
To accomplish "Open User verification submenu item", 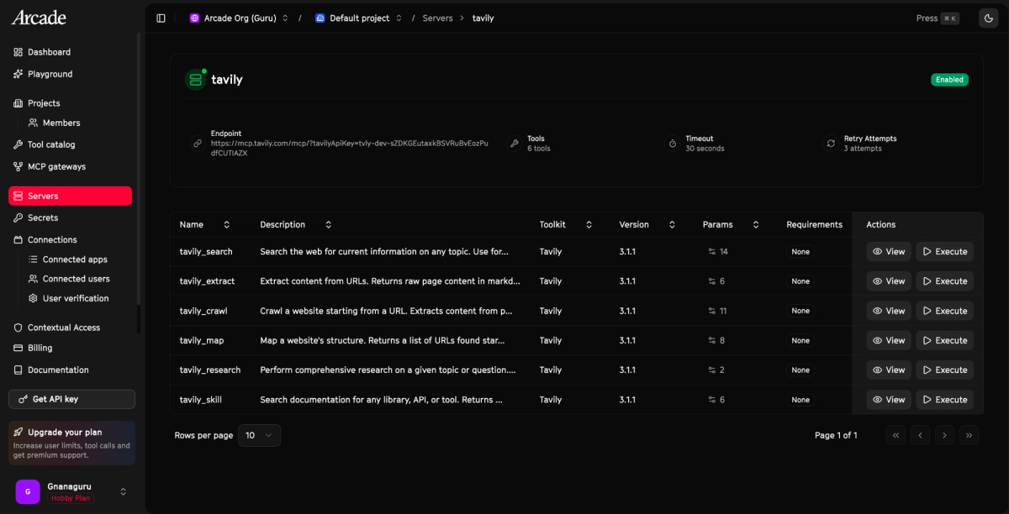I will coord(77,298).
